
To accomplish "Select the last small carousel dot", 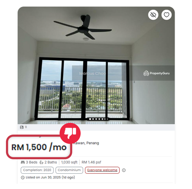I will point(107,119).
